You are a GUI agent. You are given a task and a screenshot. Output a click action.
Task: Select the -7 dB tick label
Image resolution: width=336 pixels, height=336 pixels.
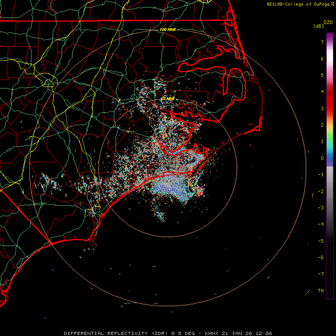coord(320,274)
